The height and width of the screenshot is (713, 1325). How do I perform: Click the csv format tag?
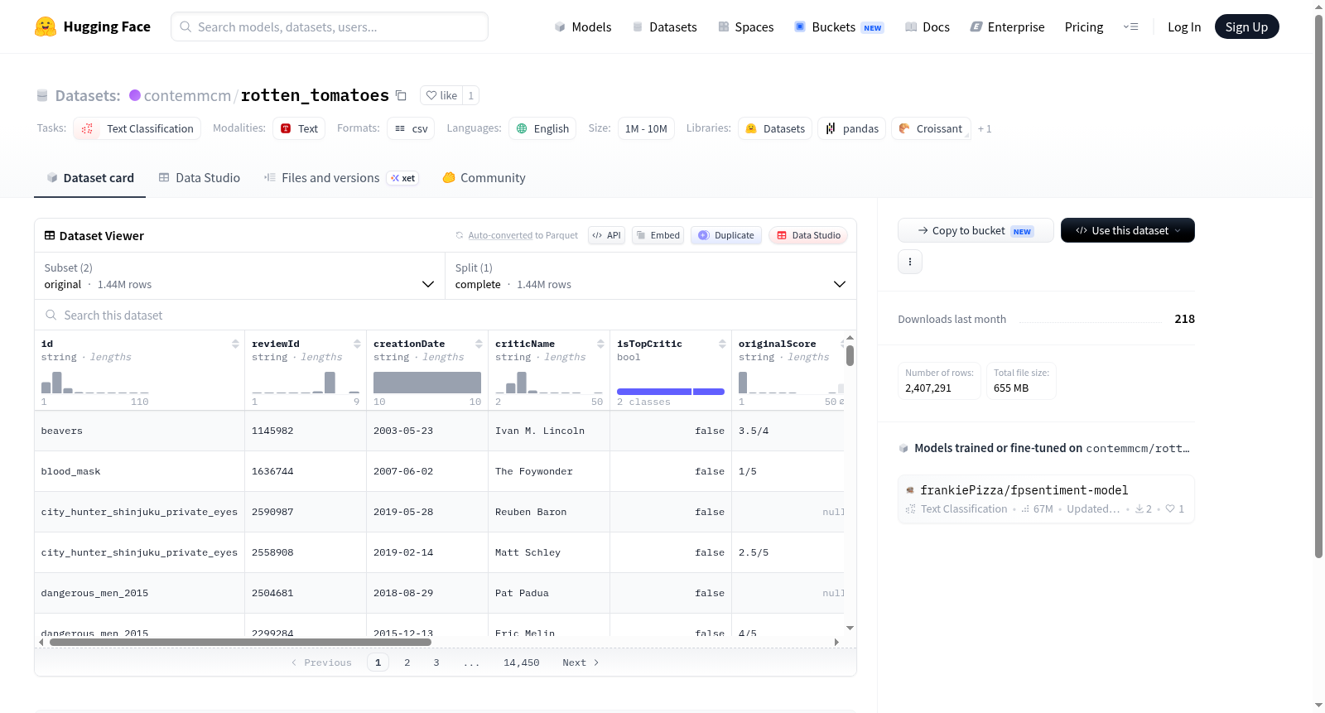point(411,128)
